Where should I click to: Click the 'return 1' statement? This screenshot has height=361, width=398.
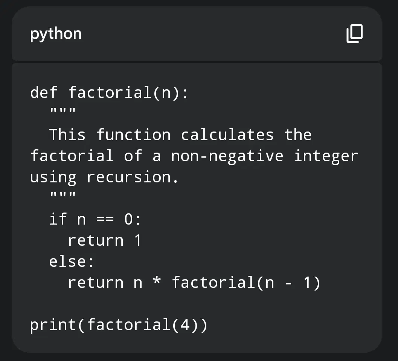(x=105, y=240)
